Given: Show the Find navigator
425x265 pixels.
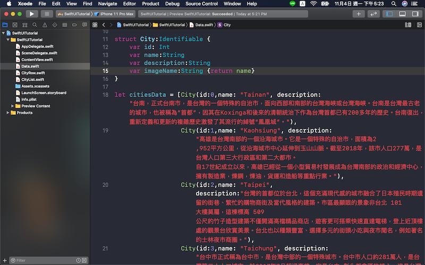Looking at the screenshot, I should (x=35, y=25).
